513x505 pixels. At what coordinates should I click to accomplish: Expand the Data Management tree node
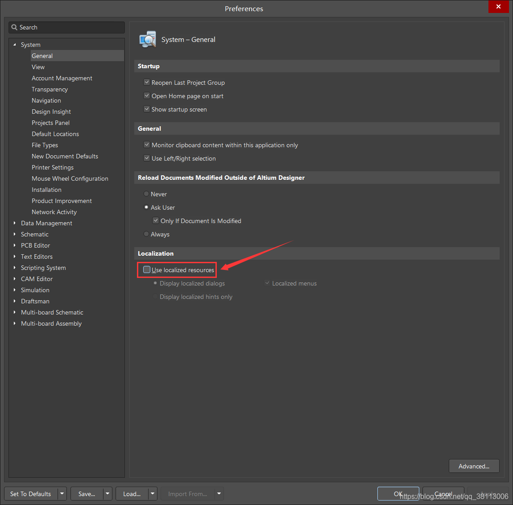coord(15,223)
